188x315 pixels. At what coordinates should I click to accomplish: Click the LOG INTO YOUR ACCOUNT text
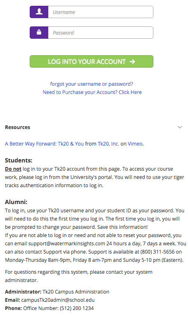coord(87,61)
